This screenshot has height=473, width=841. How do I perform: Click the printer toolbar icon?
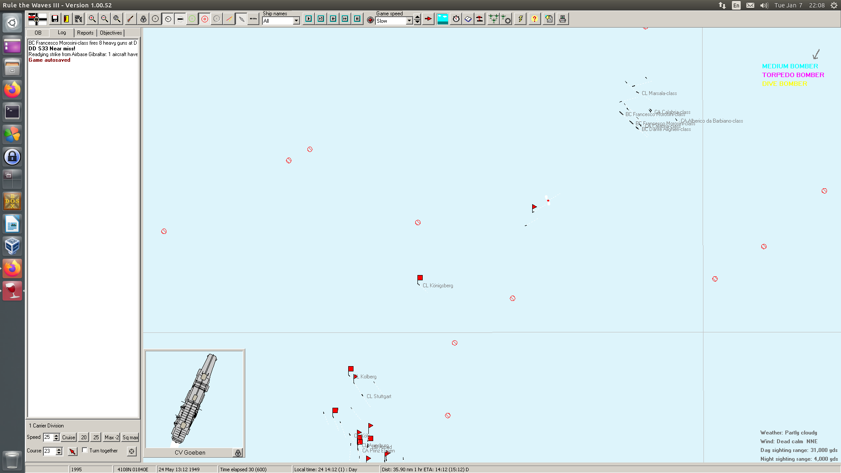563,19
